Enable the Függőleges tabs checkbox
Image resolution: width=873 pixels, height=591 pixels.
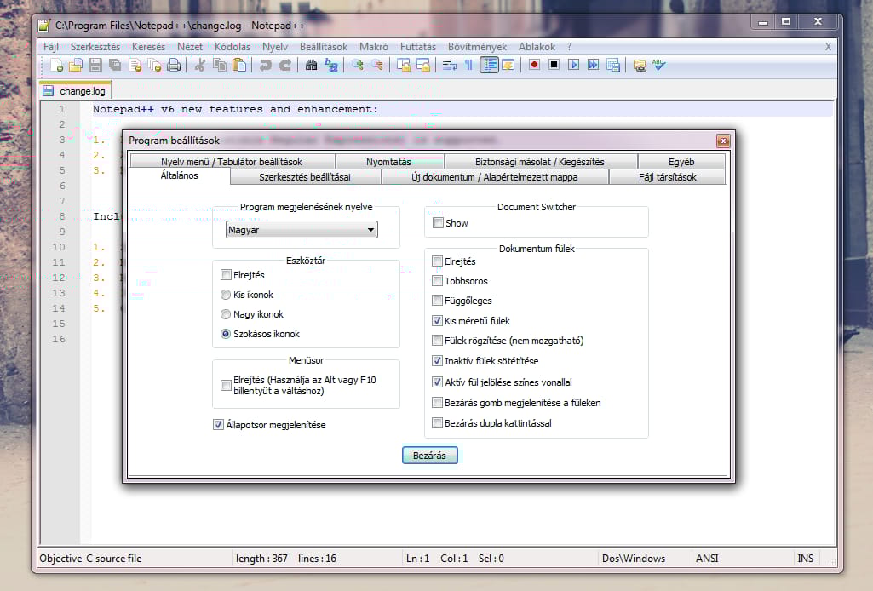pyautogui.click(x=438, y=301)
